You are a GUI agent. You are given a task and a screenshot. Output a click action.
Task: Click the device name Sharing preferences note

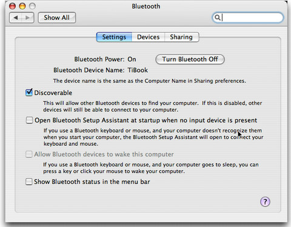(x=150, y=81)
